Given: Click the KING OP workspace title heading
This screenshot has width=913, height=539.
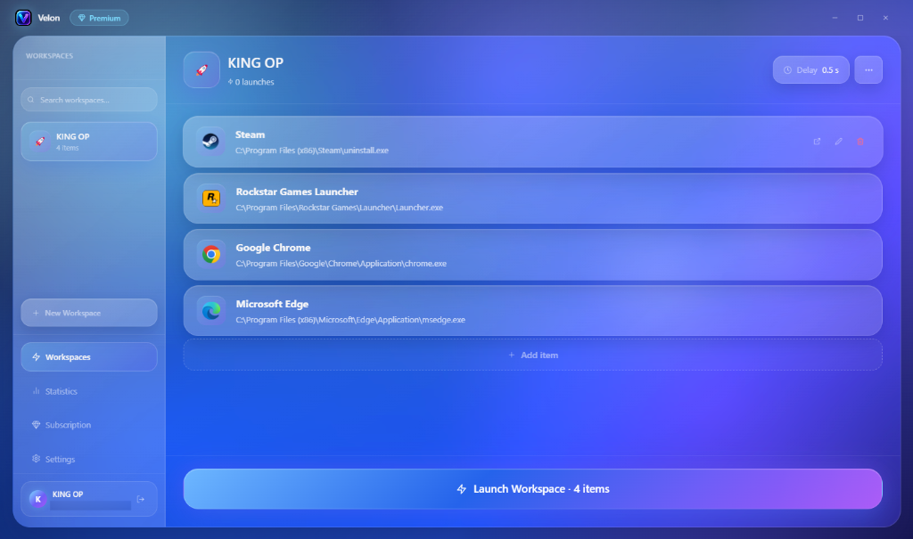Looking at the screenshot, I should 256,63.
